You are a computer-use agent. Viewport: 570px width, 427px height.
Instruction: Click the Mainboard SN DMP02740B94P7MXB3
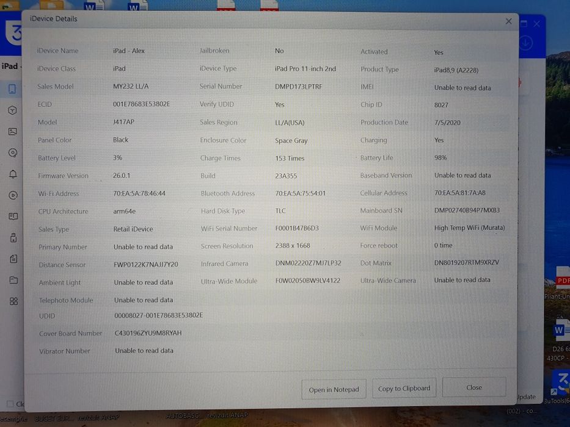[x=467, y=210]
